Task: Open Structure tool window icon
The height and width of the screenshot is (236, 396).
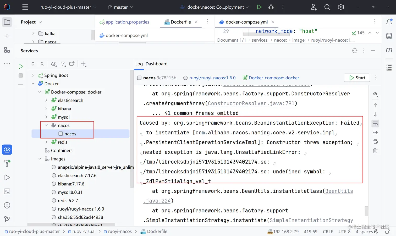Action: [7, 50]
